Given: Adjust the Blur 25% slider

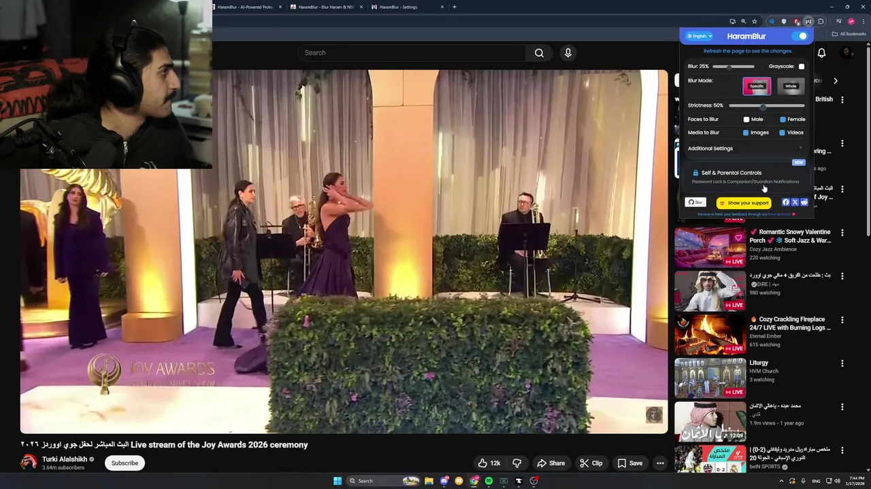Looking at the screenshot, I should tap(733, 67).
